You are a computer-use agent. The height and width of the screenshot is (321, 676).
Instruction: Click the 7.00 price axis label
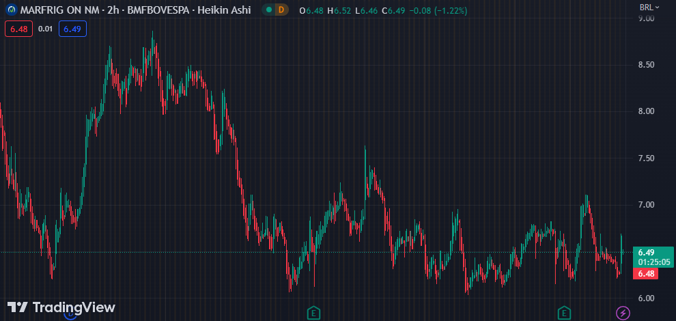[646, 204]
